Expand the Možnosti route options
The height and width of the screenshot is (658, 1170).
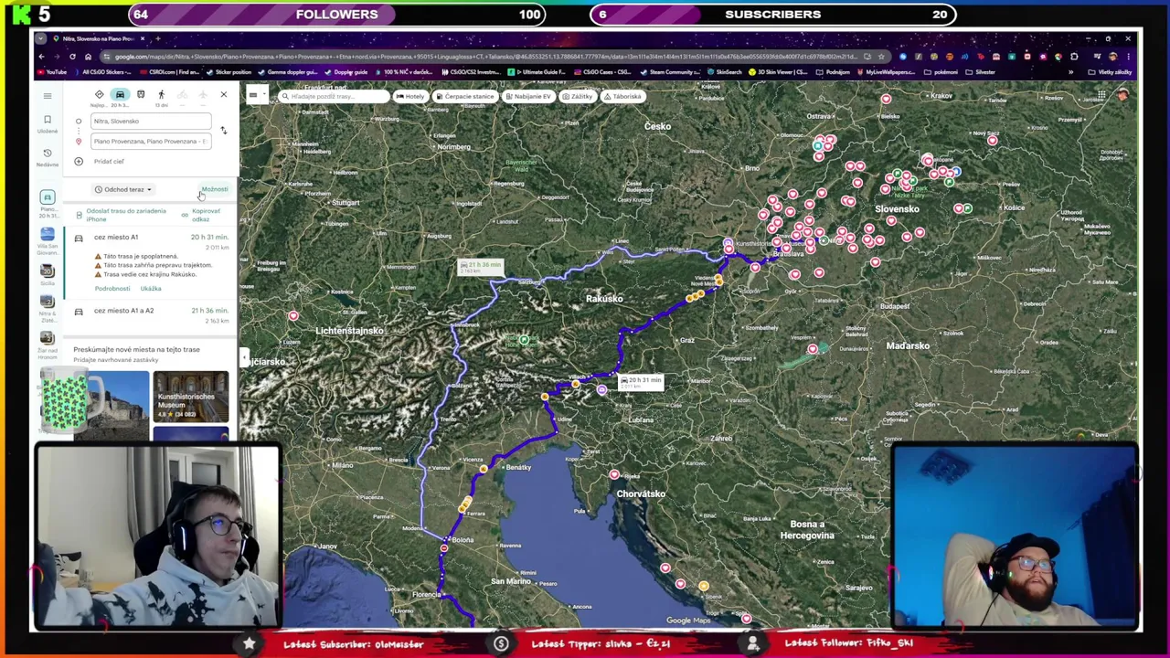pyautogui.click(x=215, y=189)
